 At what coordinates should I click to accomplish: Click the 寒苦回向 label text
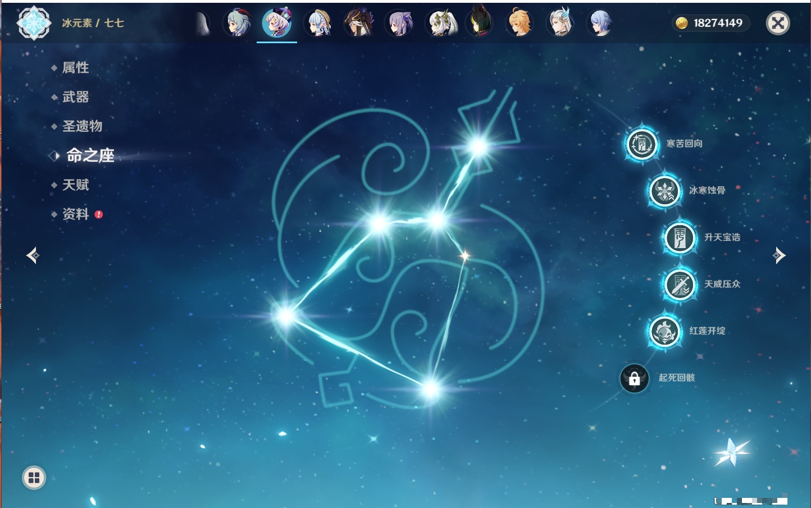(684, 144)
